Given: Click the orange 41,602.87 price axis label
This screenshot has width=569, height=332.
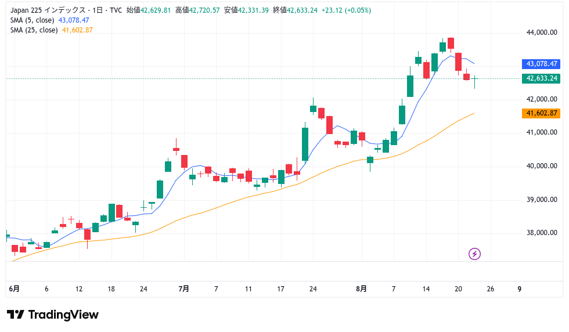Looking at the screenshot, I should 541,113.
